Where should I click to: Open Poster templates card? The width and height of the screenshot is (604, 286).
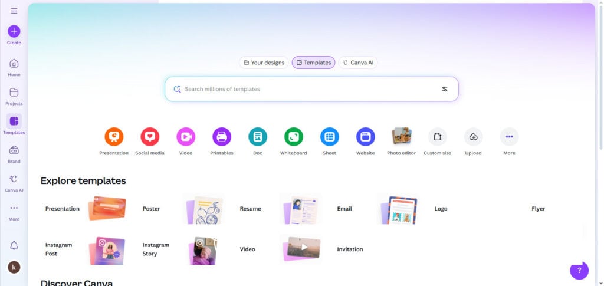pos(183,209)
